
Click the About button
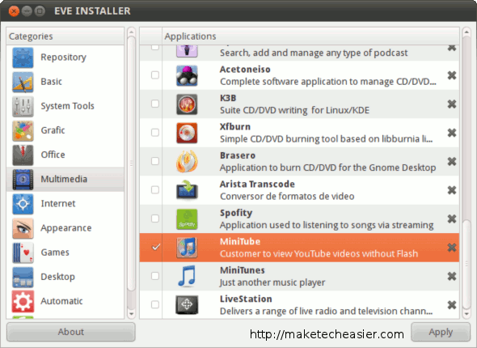[71, 332]
